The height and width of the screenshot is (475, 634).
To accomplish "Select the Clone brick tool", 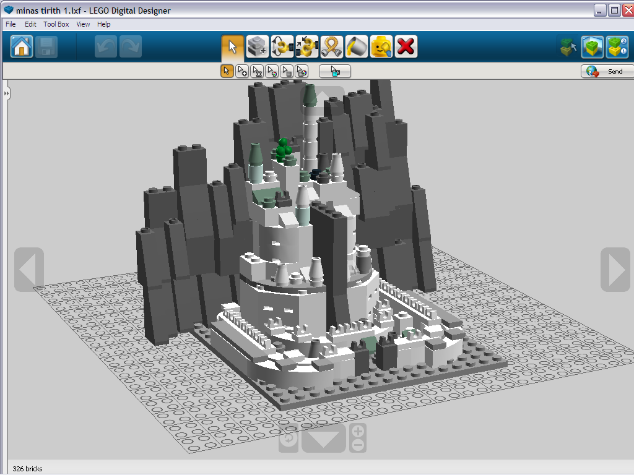I will click(x=257, y=46).
